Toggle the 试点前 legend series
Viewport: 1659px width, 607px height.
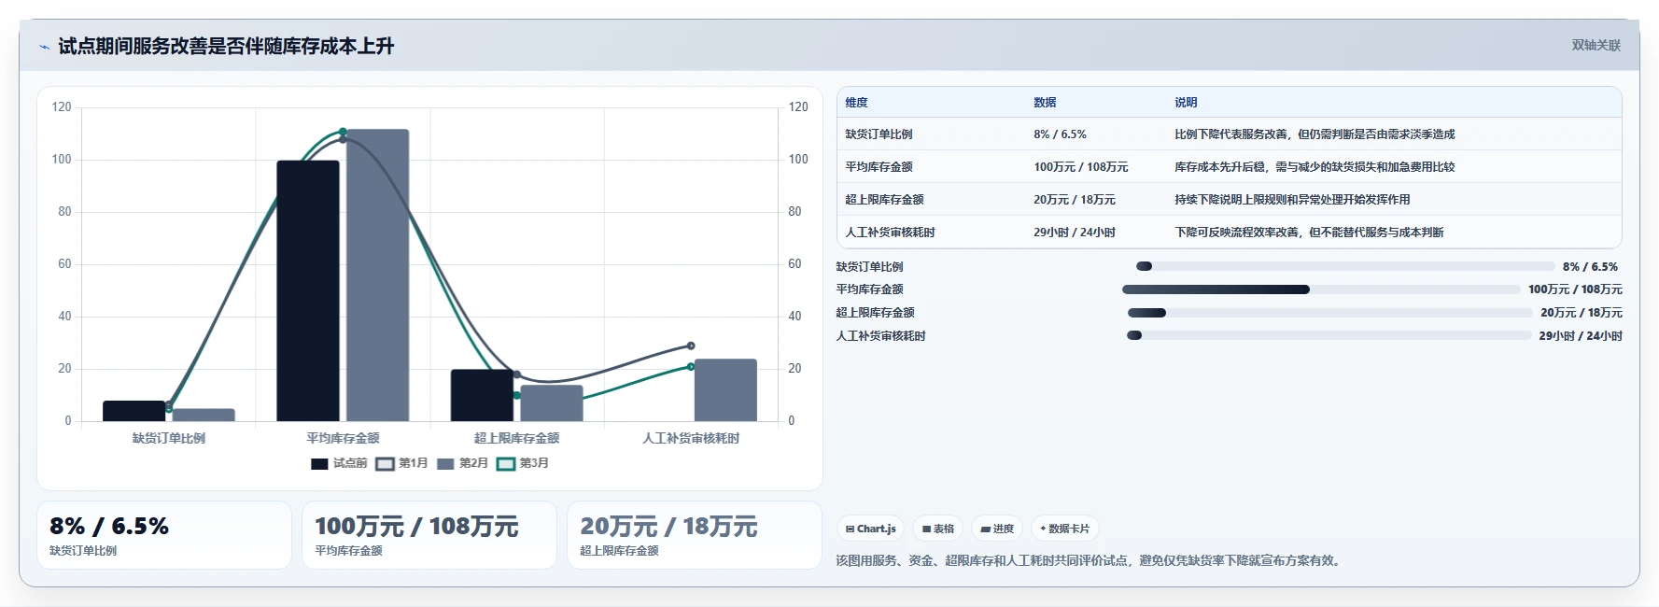339,463
